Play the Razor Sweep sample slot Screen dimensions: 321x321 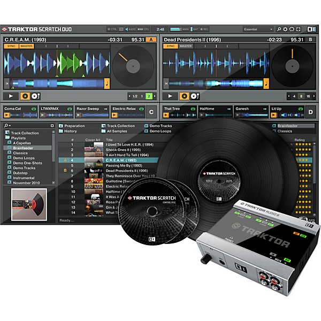(79, 115)
